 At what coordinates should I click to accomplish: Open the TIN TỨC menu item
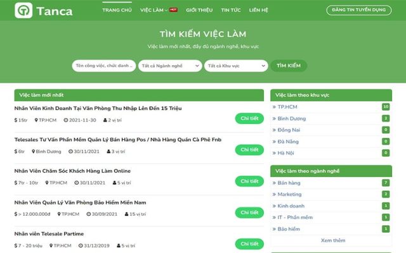pyautogui.click(x=231, y=10)
